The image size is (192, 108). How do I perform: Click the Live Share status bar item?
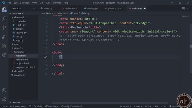pyautogui.click(x=51, y=106)
